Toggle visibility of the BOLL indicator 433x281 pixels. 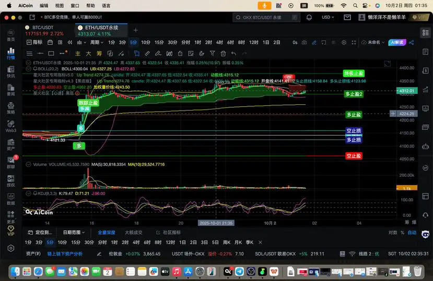point(28,69)
